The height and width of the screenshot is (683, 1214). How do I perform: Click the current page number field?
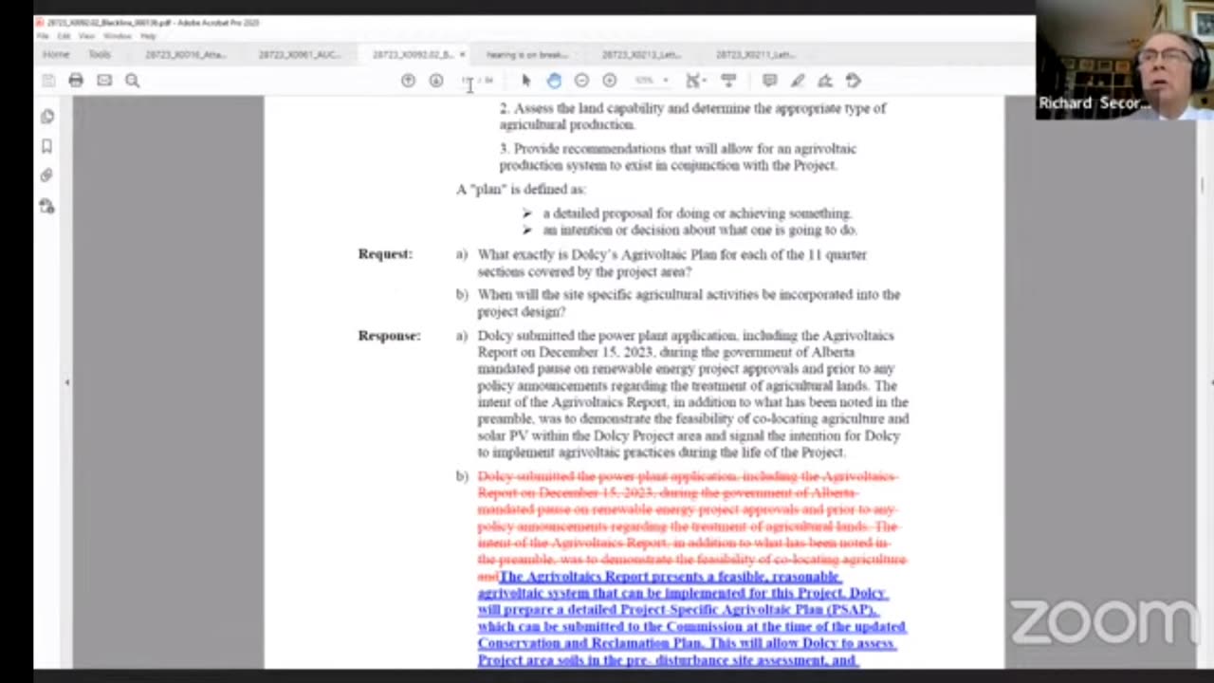[468, 81]
